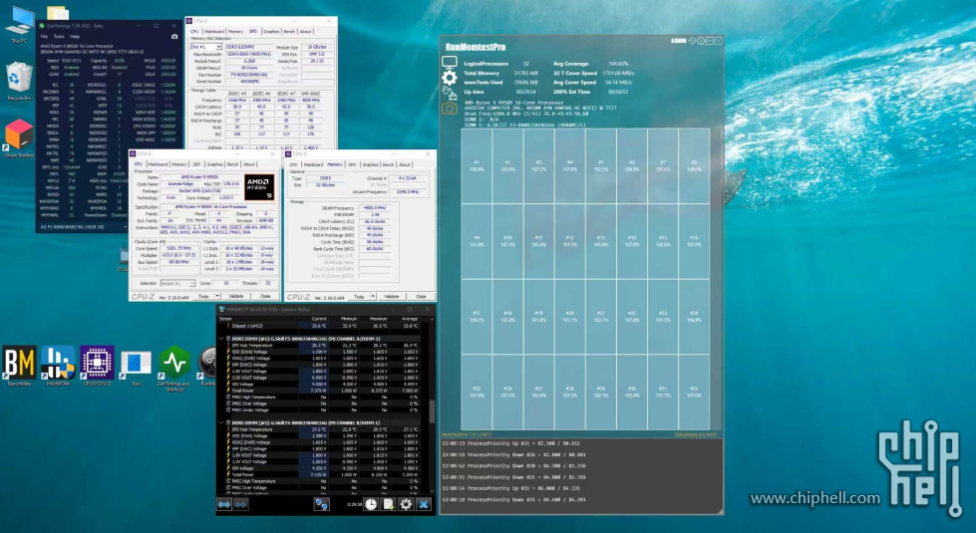Click Tools button in CPU-Z Memory window
The height and width of the screenshot is (533, 976).
point(359,297)
